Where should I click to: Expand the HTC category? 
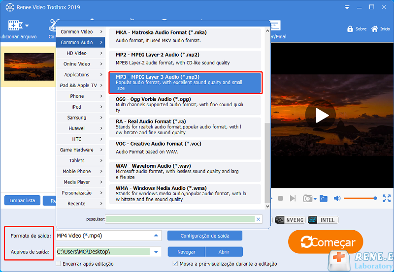pyautogui.click(x=81, y=139)
